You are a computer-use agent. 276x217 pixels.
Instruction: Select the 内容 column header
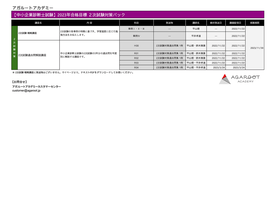[89, 23]
